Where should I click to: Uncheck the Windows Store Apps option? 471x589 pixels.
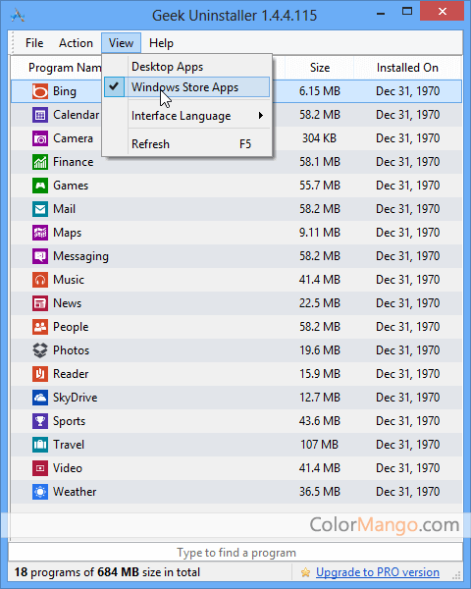coord(186,87)
